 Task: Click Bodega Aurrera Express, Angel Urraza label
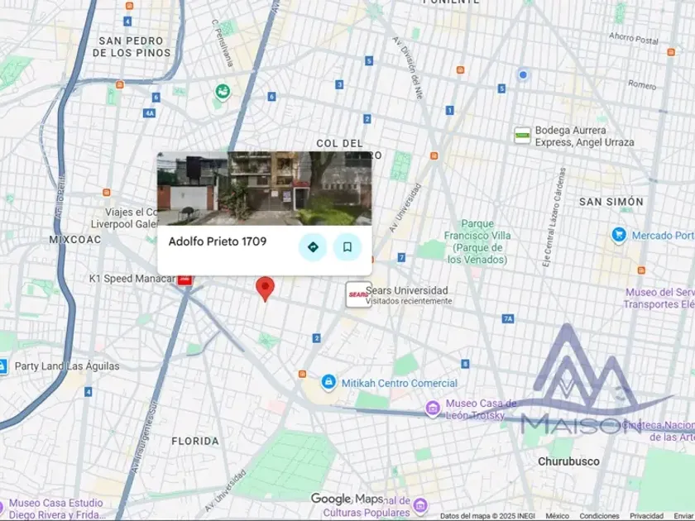point(584,136)
